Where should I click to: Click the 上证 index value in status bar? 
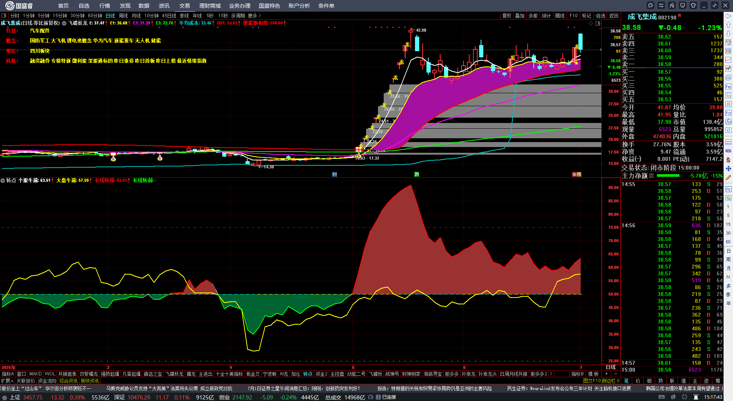(x=33, y=397)
